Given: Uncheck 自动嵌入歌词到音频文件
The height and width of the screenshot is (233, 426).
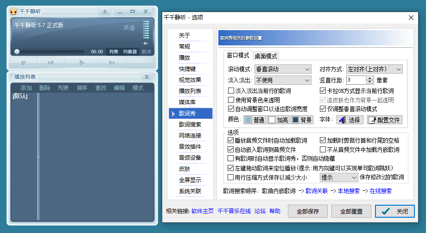Looking at the screenshot, I should [x=231, y=150].
